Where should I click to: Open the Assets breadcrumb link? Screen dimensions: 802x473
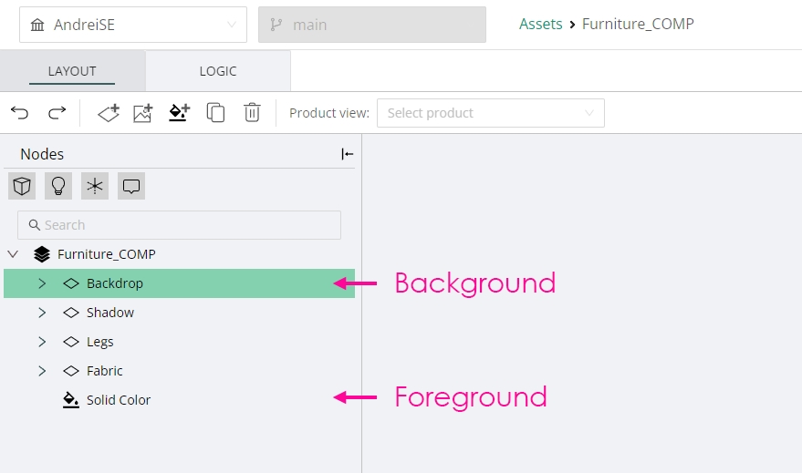click(x=540, y=24)
